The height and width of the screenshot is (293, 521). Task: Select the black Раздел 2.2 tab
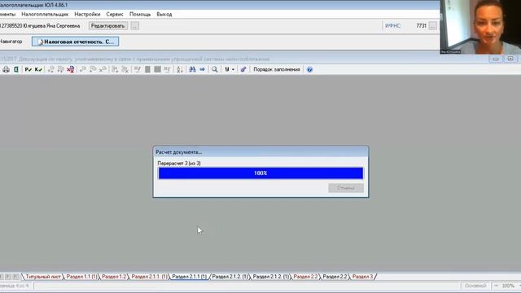point(335,277)
